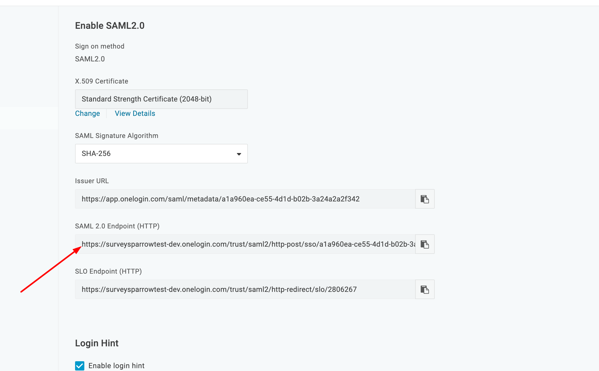
Task: Click the SAML2.0 sign-on method value
Action: coord(90,59)
